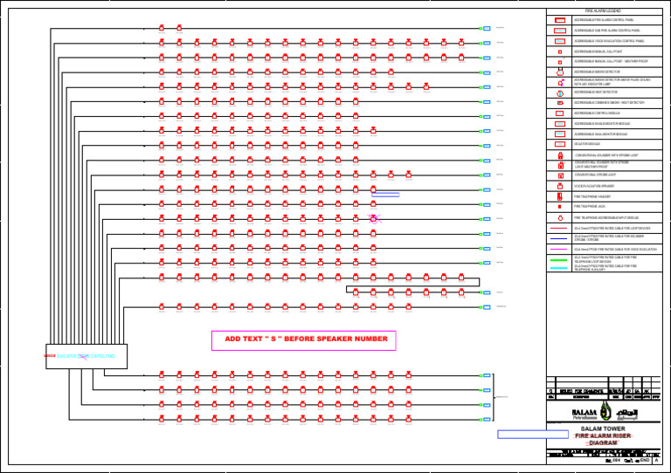Click the Addressable Sub Fire Alarm Control Panel symbol
The width and height of the screenshot is (671, 473).
pos(560,31)
